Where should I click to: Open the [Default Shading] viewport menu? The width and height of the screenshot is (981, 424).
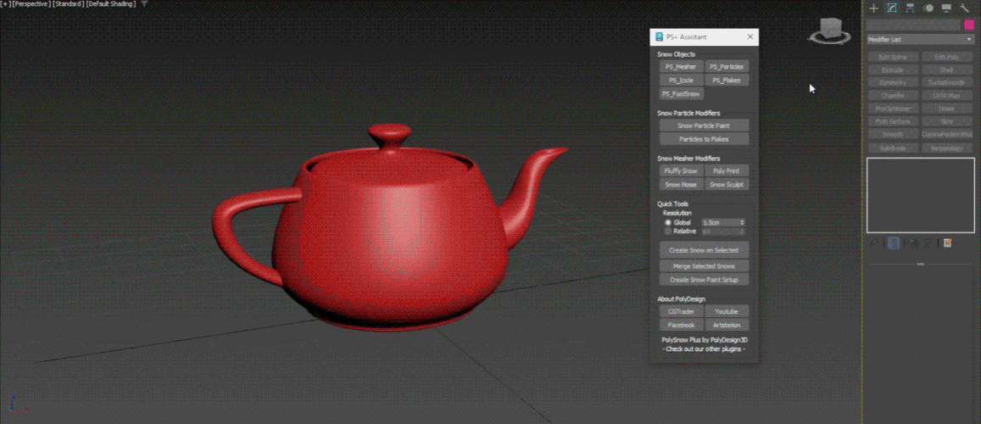click(x=111, y=3)
